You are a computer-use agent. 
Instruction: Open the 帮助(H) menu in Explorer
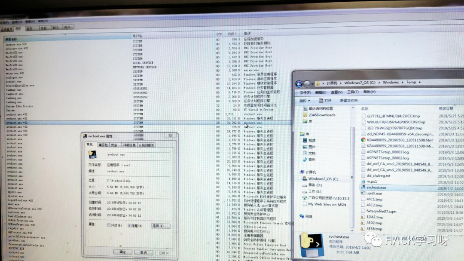pyautogui.click(x=369, y=92)
